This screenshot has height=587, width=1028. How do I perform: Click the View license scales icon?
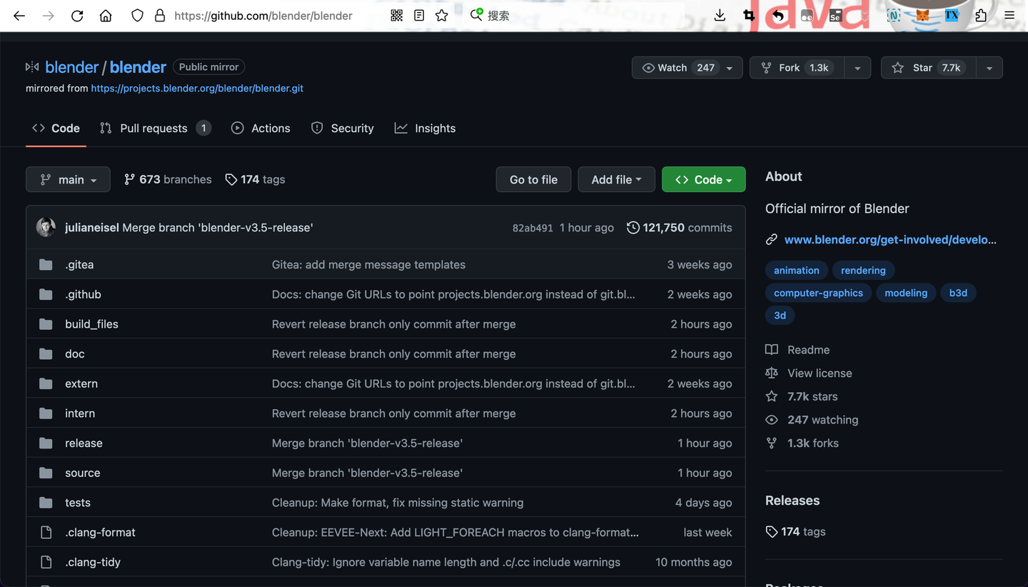[771, 373]
